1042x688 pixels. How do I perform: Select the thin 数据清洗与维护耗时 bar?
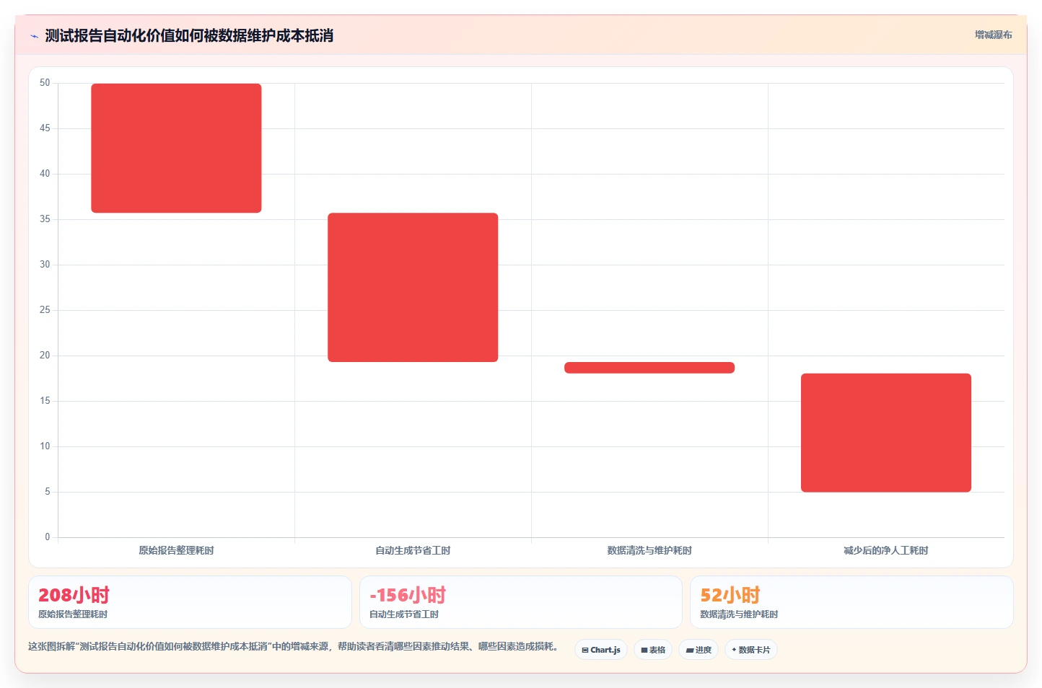649,368
